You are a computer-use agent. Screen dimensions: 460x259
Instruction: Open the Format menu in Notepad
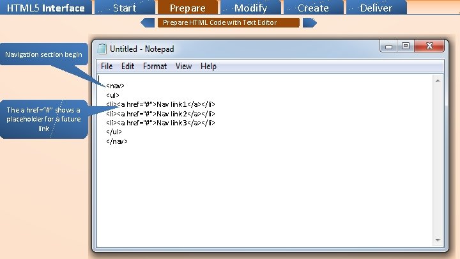pos(155,67)
